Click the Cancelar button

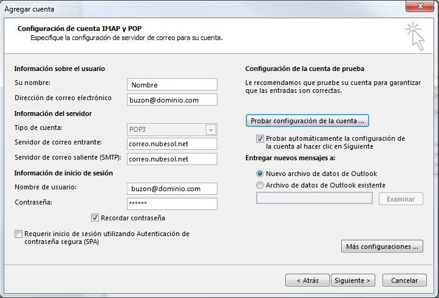pyautogui.click(x=404, y=280)
